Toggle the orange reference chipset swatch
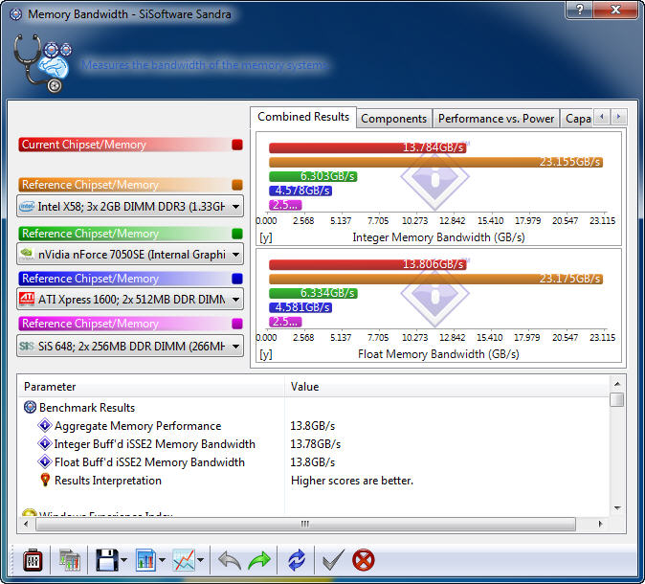 pos(237,185)
